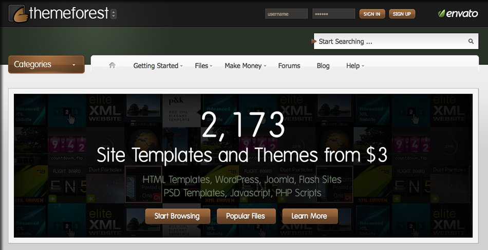
Task: Open the marketplace switcher arrows beside themeforest
Action: (x=114, y=14)
